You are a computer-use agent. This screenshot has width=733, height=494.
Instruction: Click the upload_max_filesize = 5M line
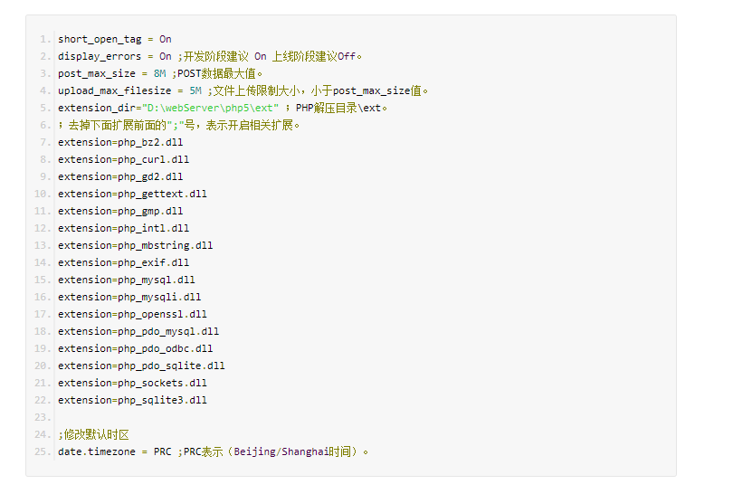(129, 90)
